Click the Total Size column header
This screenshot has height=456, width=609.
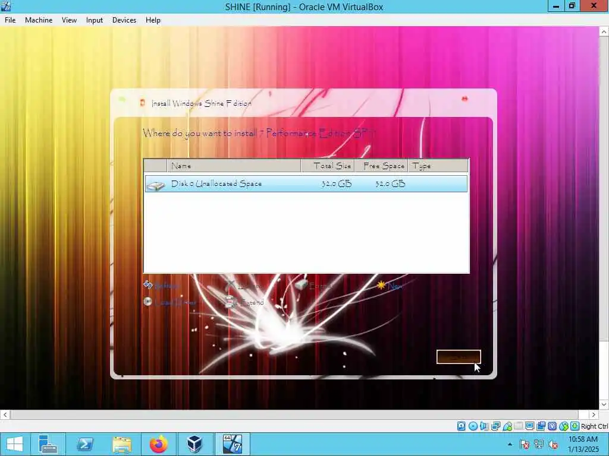tap(328, 166)
